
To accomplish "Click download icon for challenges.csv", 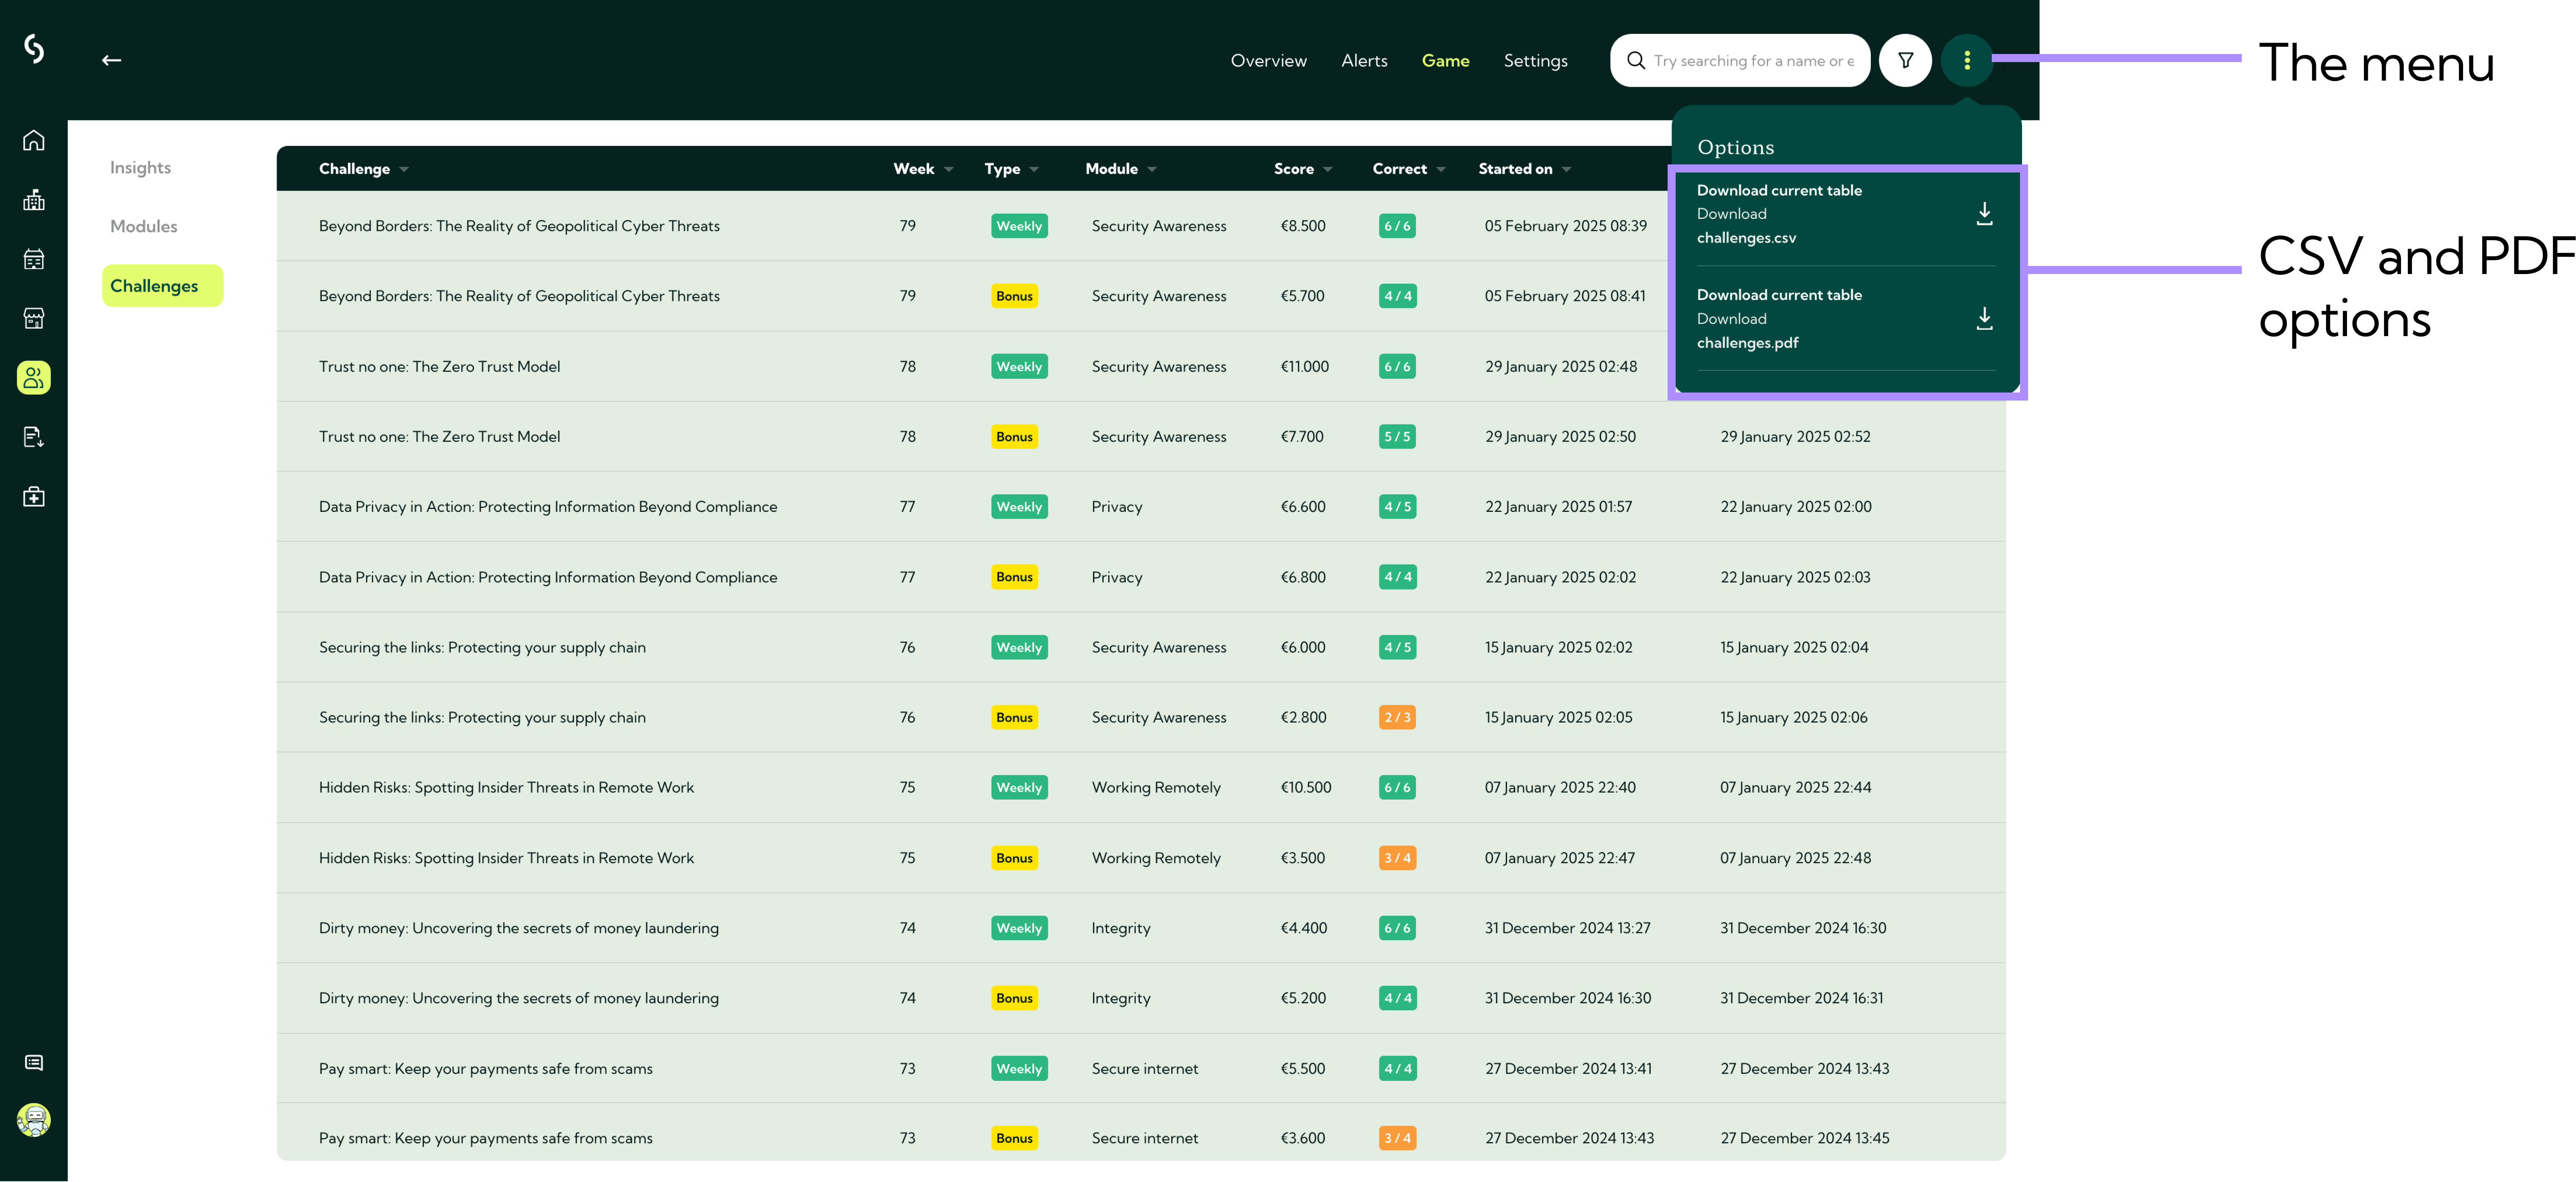I will point(1984,214).
